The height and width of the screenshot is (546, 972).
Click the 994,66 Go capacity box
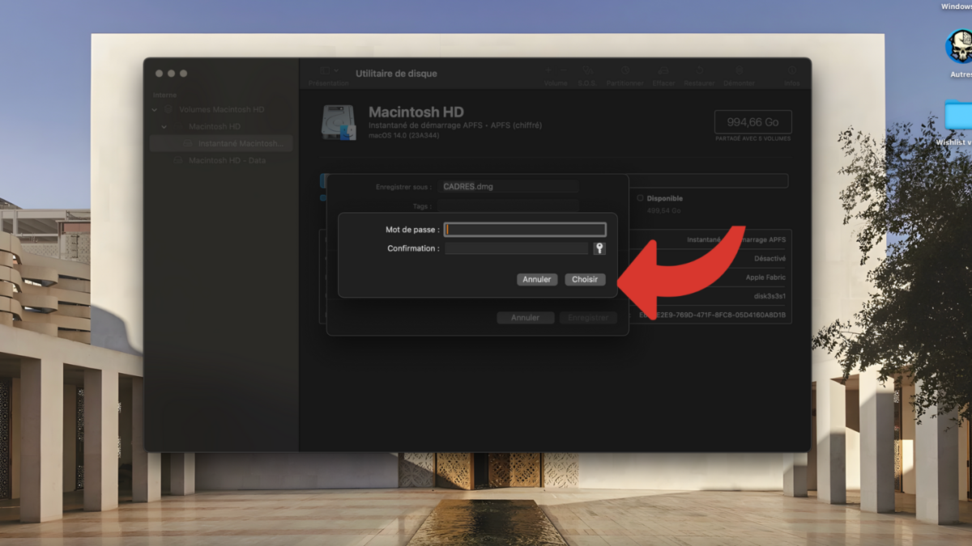[752, 122]
